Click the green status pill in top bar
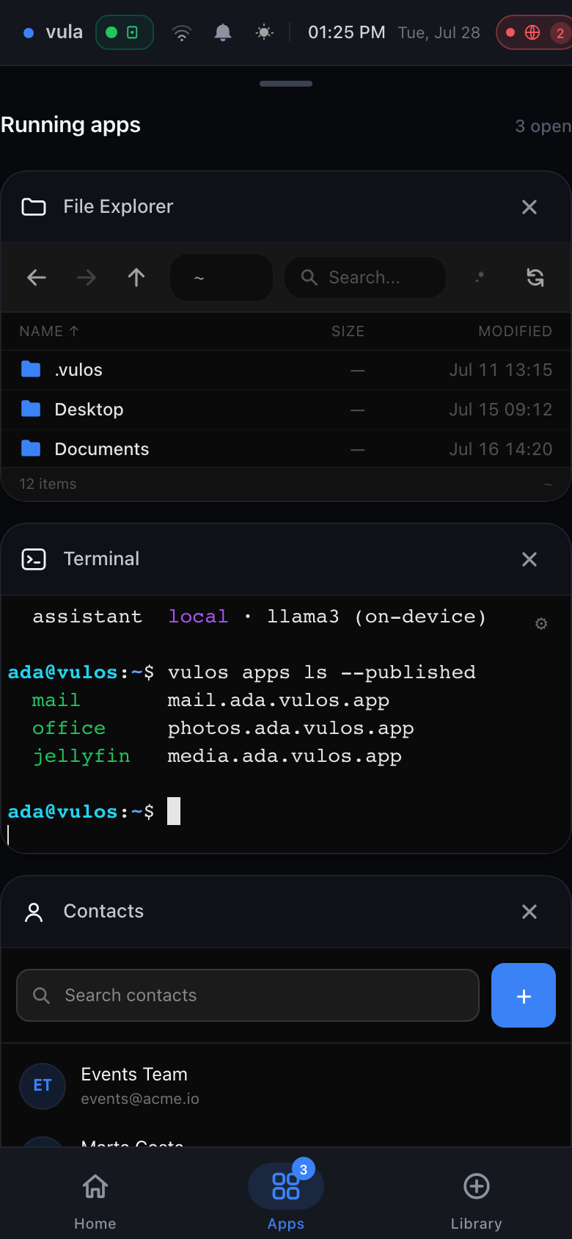The image size is (572, 1239). [x=125, y=32]
